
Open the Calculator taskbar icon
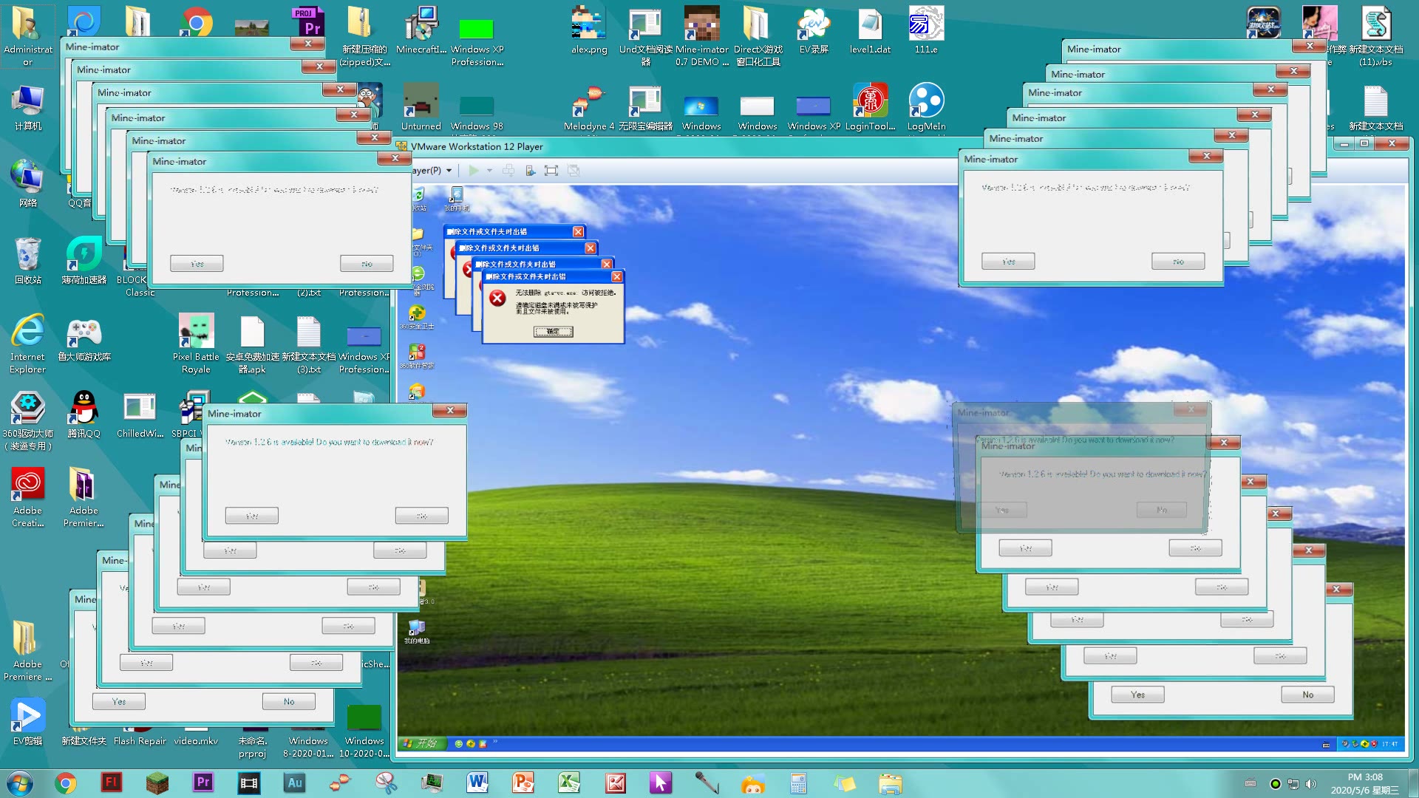(x=798, y=783)
